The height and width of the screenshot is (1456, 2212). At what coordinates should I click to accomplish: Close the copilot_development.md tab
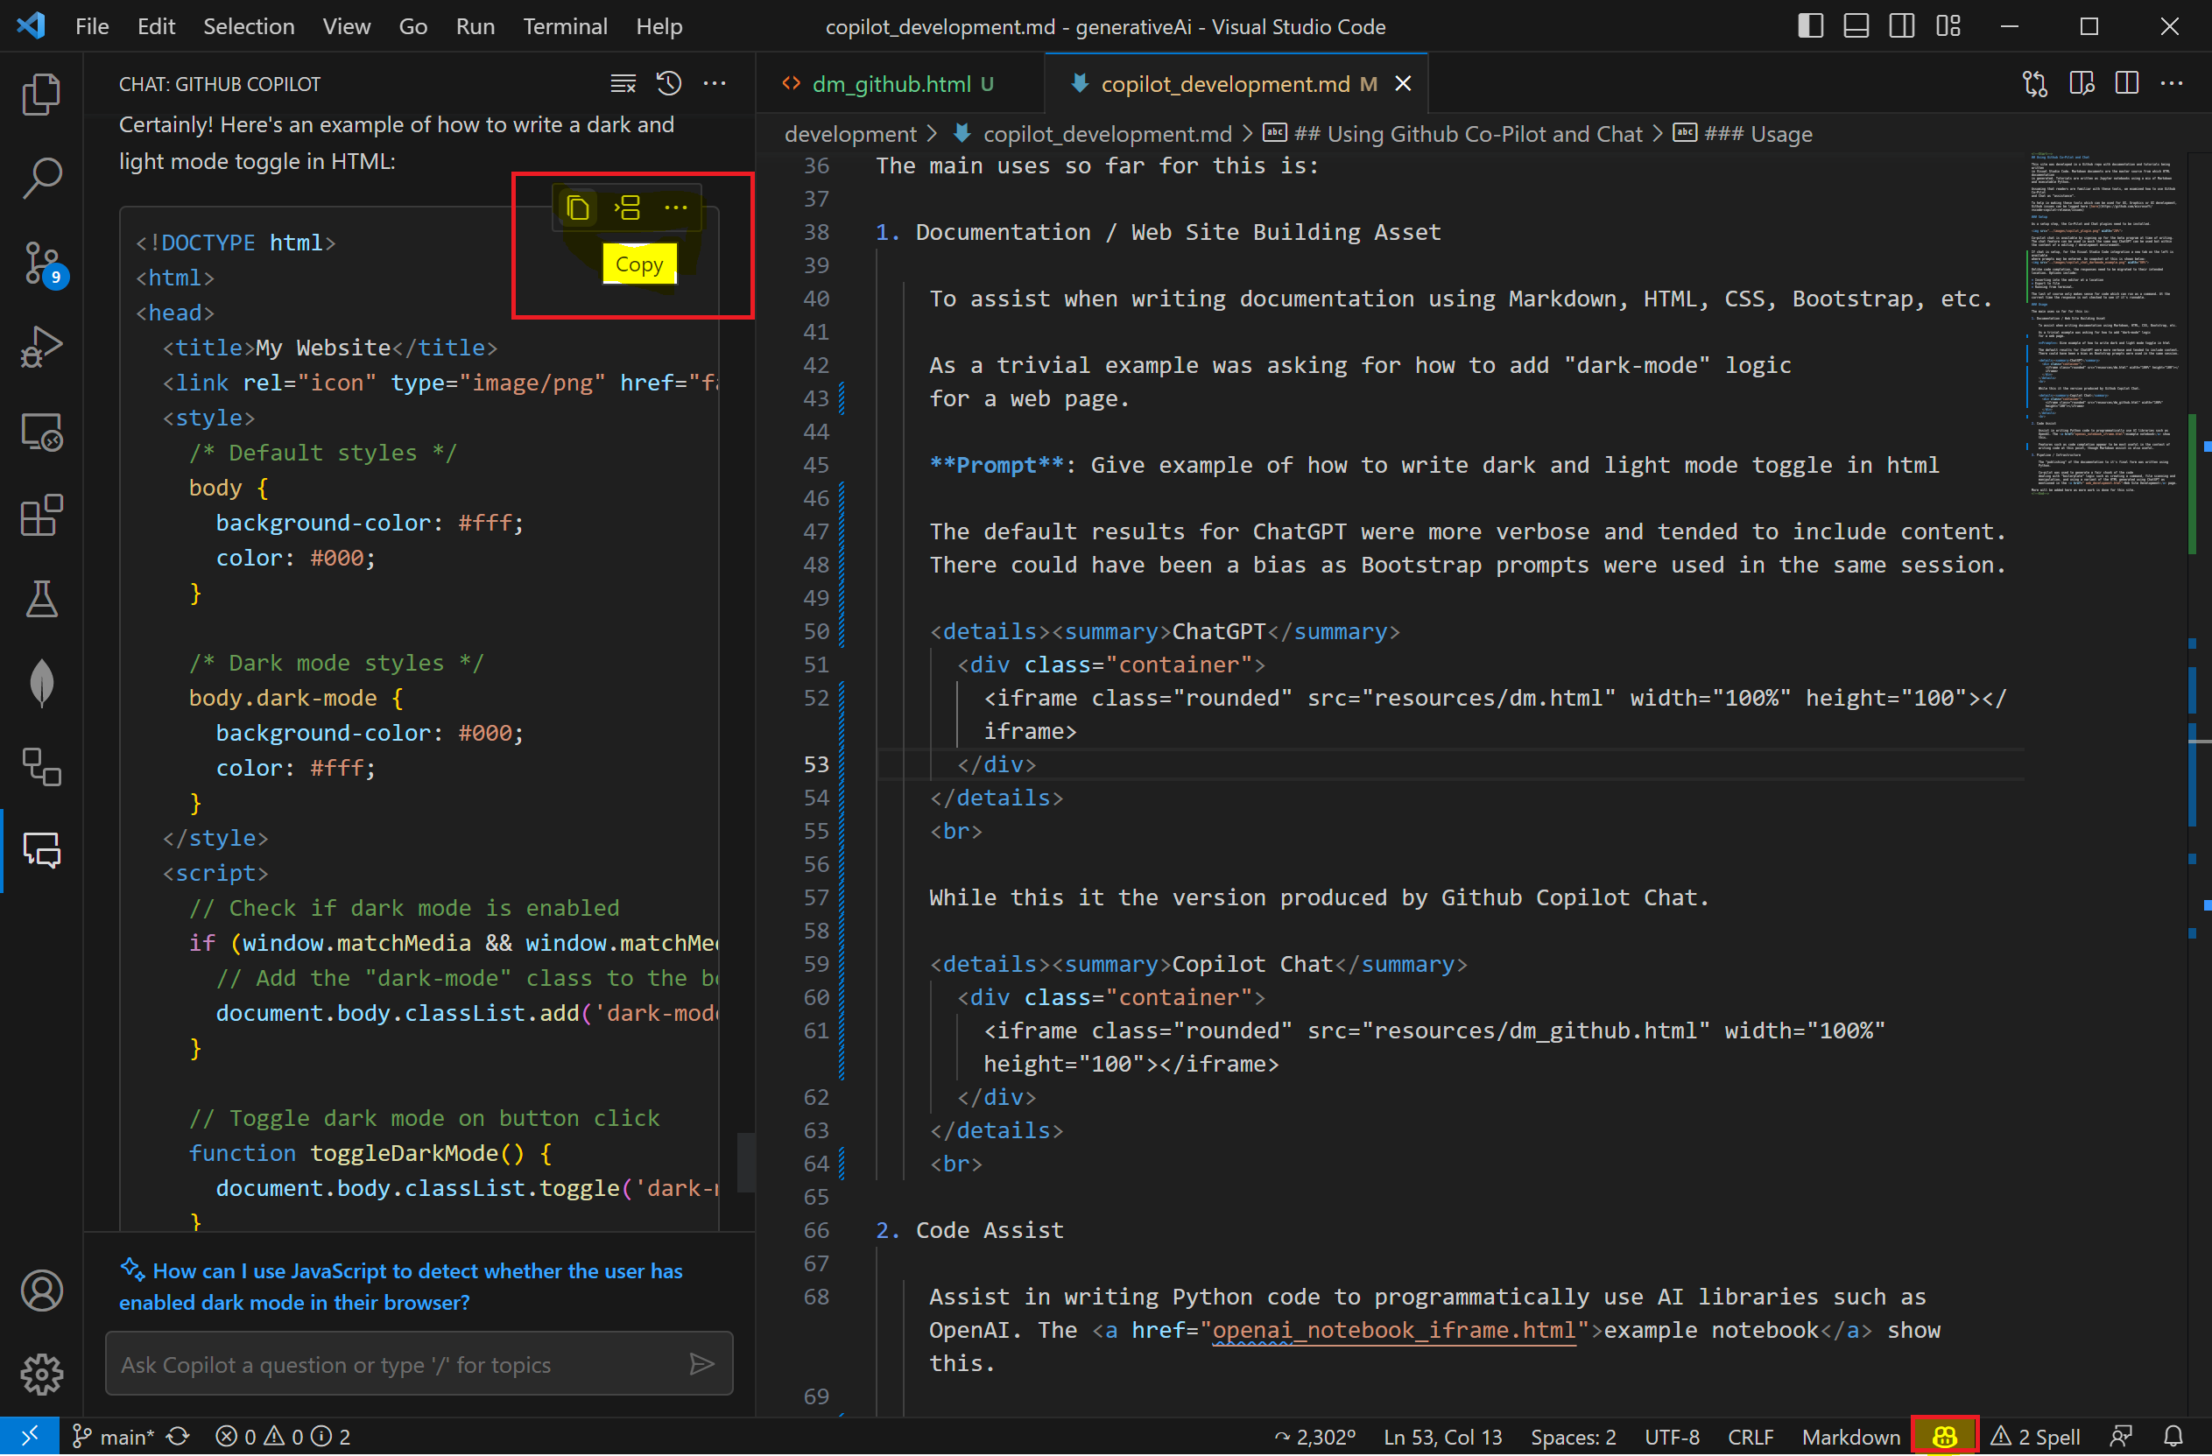click(x=1404, y=84)
